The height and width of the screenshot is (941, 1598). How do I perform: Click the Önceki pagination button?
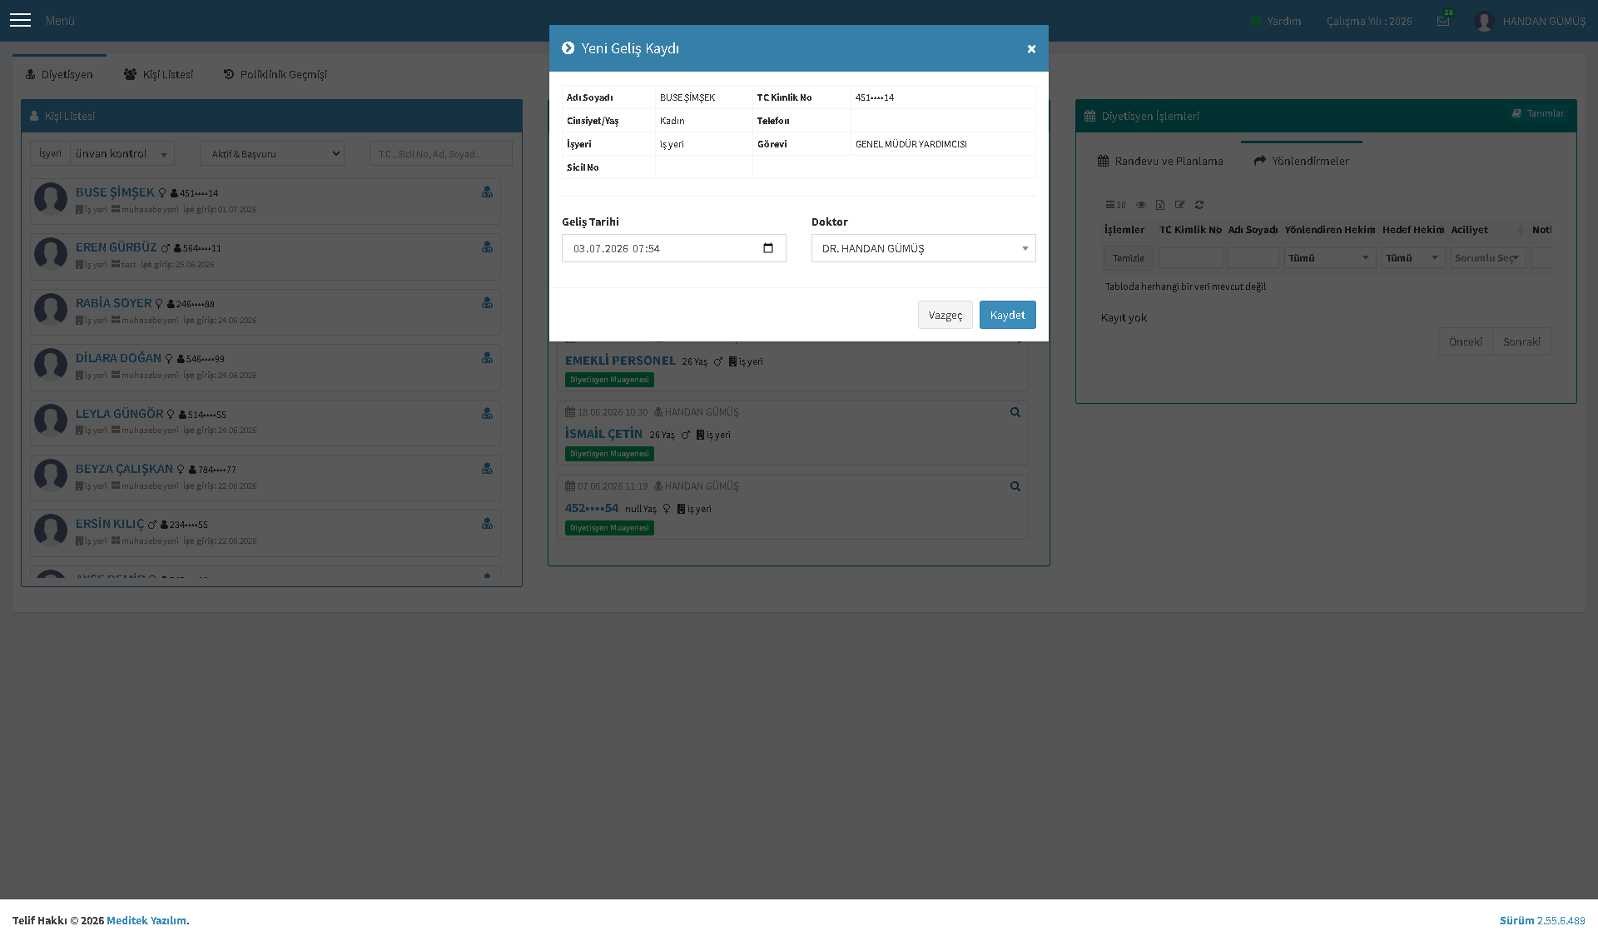coord(1465,341)
